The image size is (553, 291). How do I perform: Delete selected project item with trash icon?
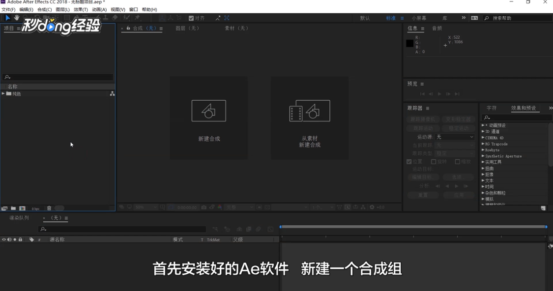[49, 208]
